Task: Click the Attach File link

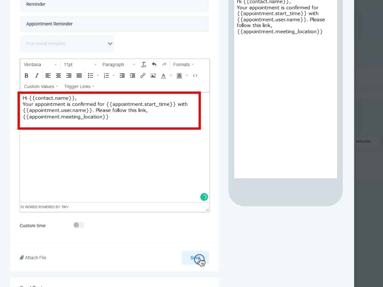Action: click(33, 257)
